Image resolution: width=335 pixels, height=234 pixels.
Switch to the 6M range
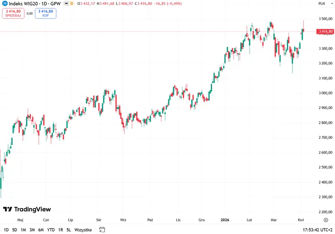point(41,230)
